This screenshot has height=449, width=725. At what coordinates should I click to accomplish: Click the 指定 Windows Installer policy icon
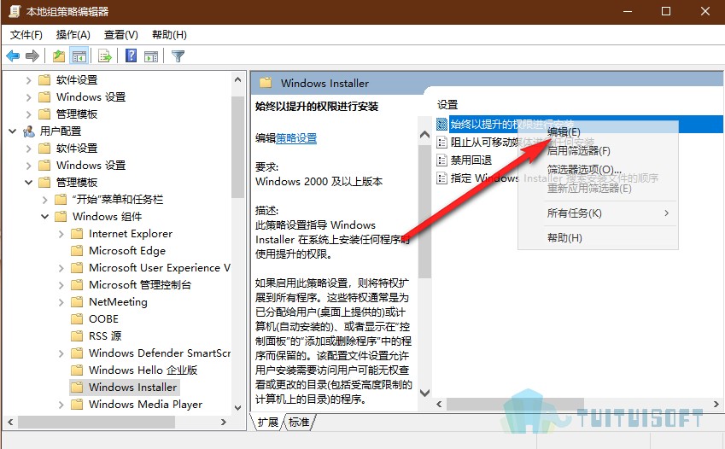tap(442, 178)
